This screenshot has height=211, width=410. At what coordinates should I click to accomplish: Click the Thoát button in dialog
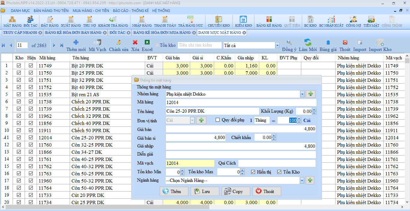[267, 192]
